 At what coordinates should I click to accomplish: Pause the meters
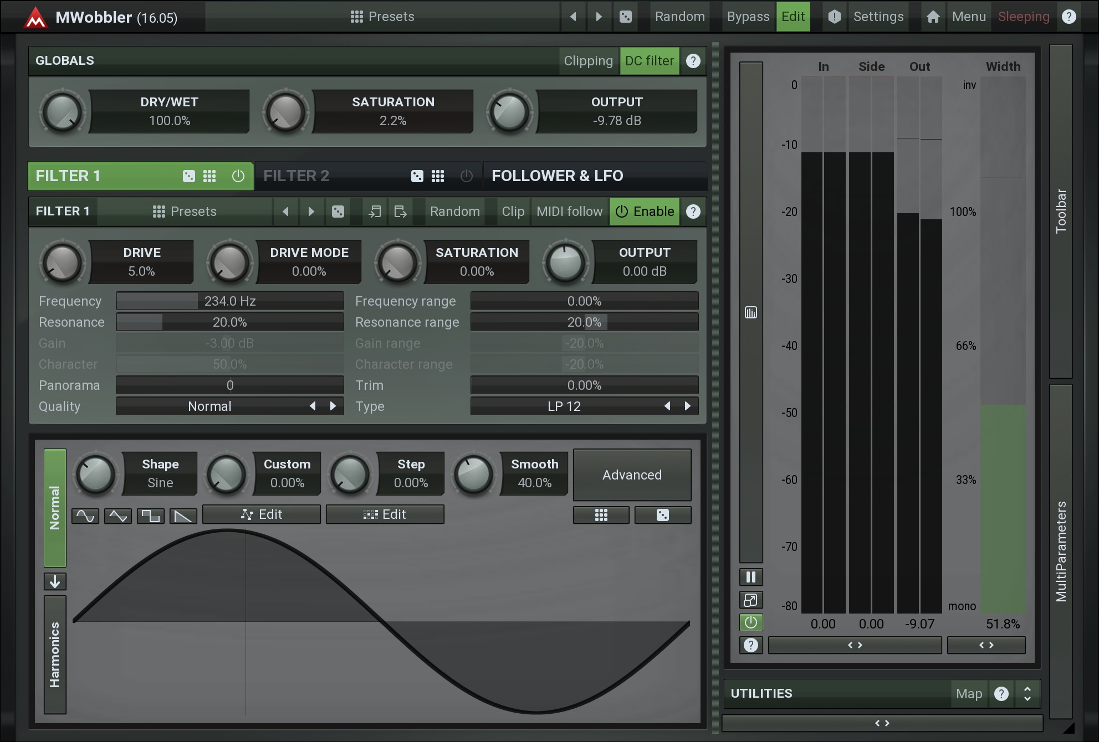tap(751, 578)
